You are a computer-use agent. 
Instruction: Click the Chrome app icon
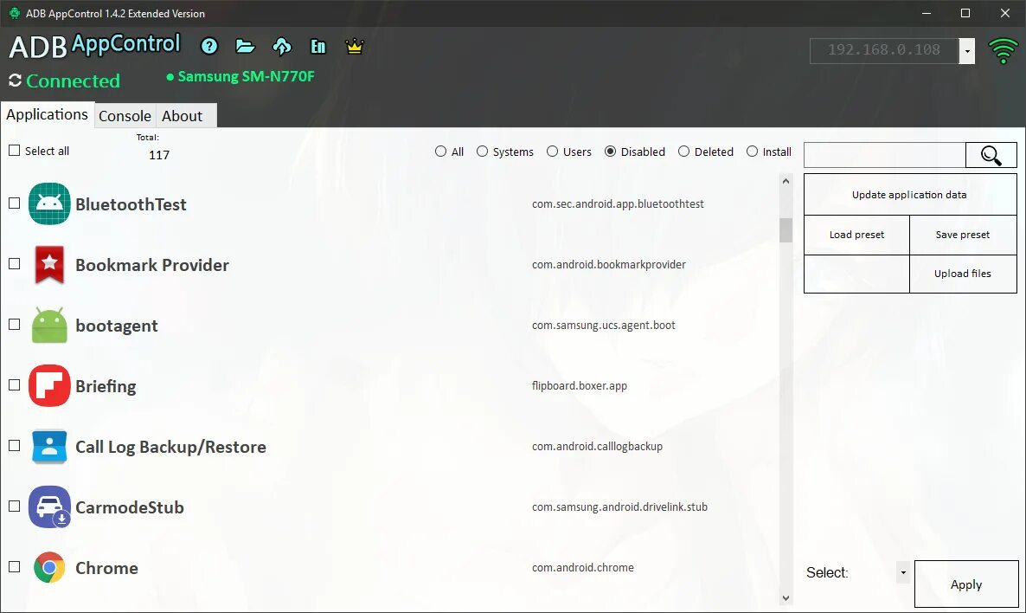[49, 568]
